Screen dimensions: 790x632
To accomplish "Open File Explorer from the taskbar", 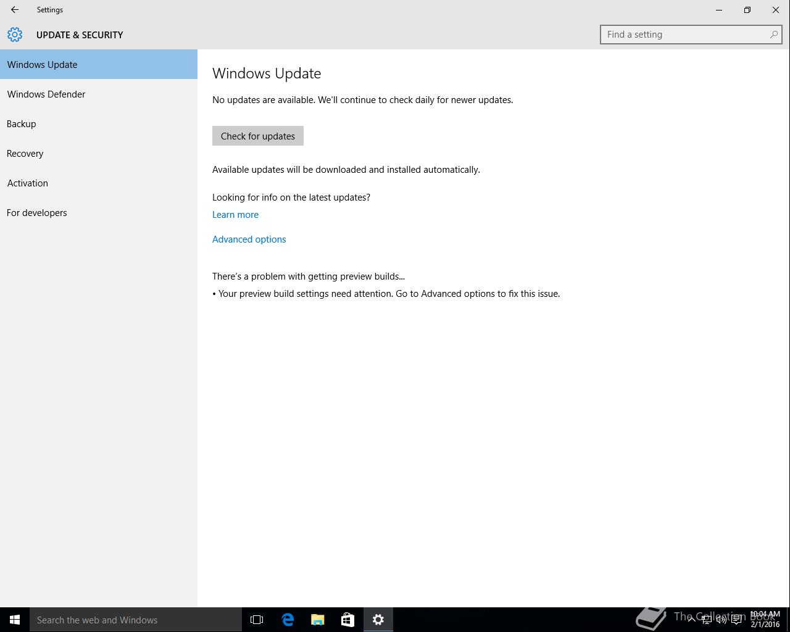I will [318, 620].
